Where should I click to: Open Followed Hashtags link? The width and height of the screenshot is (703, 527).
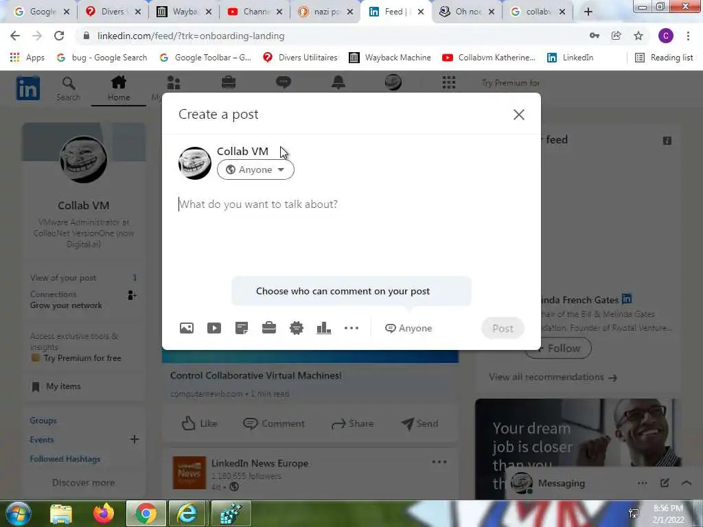[x=65, y=459]
